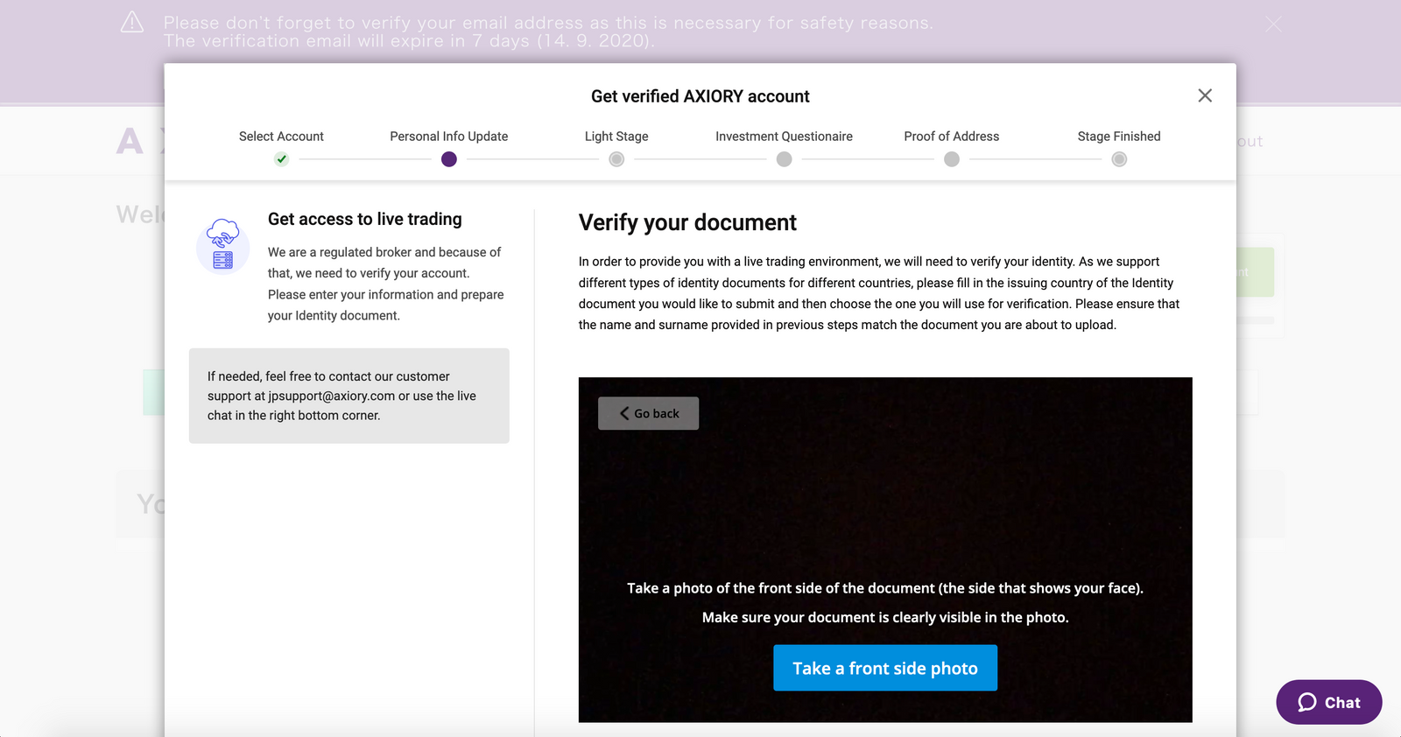Select the Investment Questionaire step label
This screenshot has height=737, width=1401.
(784, 137)
